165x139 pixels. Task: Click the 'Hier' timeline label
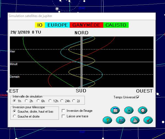click(x=12, y=51)
